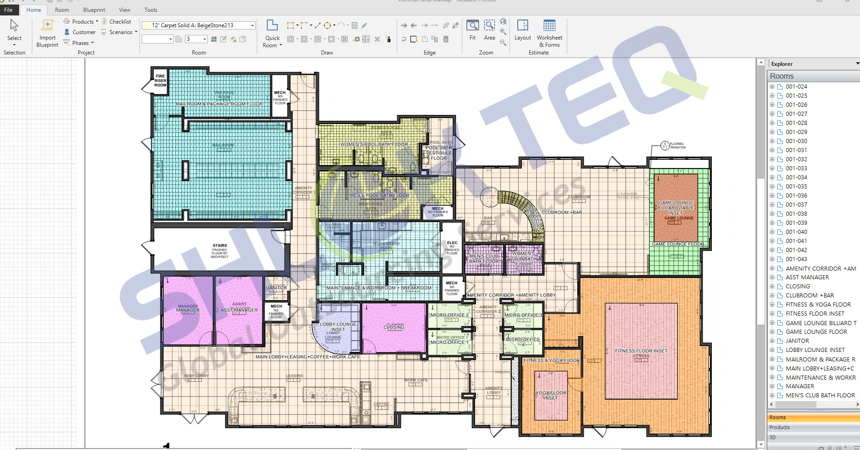The width and height of the screenshot is (860, 450).
Task: Pick the blue pencil freehand tool
Action: tap(364, 25)
